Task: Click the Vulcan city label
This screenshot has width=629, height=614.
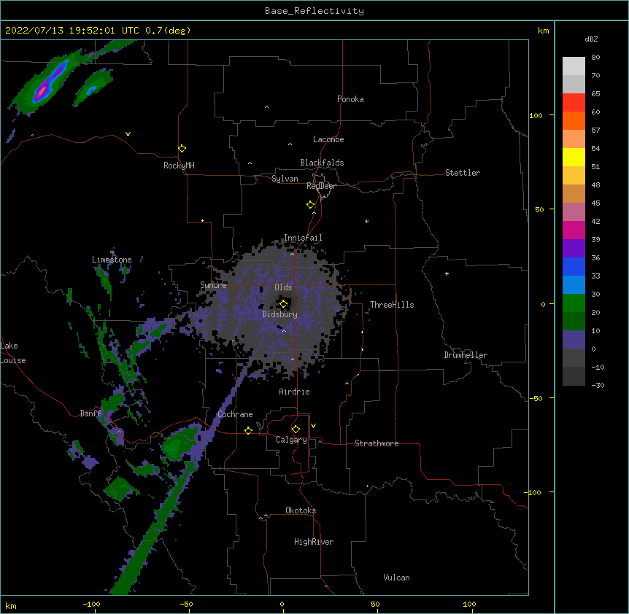Action: (396, 578)
